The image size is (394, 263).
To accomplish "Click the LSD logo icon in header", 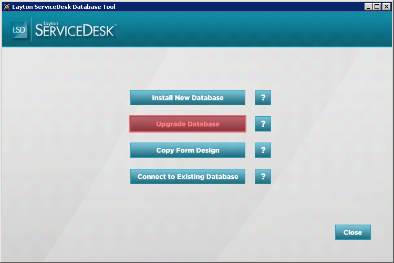I will click(19, 30).
